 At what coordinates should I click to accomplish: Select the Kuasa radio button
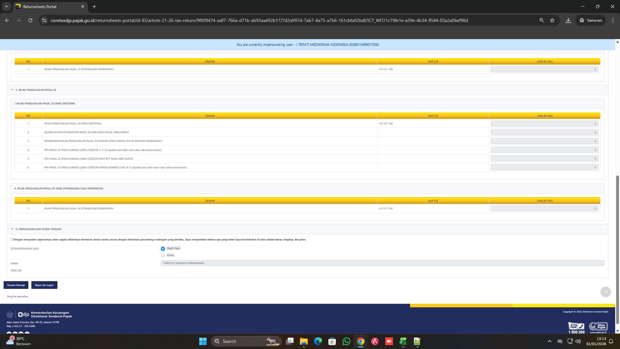(x=163, y=255)
